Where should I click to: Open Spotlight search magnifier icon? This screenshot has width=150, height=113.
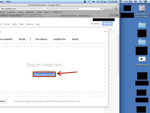[140, 2]
